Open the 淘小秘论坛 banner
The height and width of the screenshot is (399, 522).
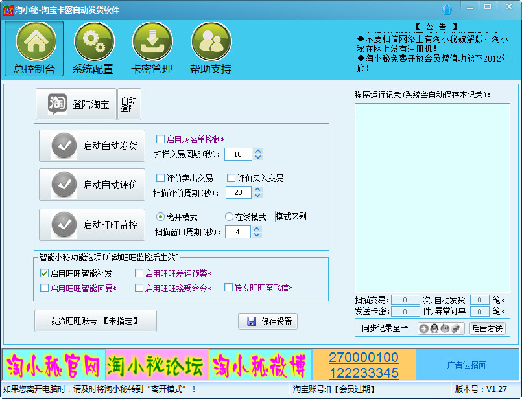[157, 365]
